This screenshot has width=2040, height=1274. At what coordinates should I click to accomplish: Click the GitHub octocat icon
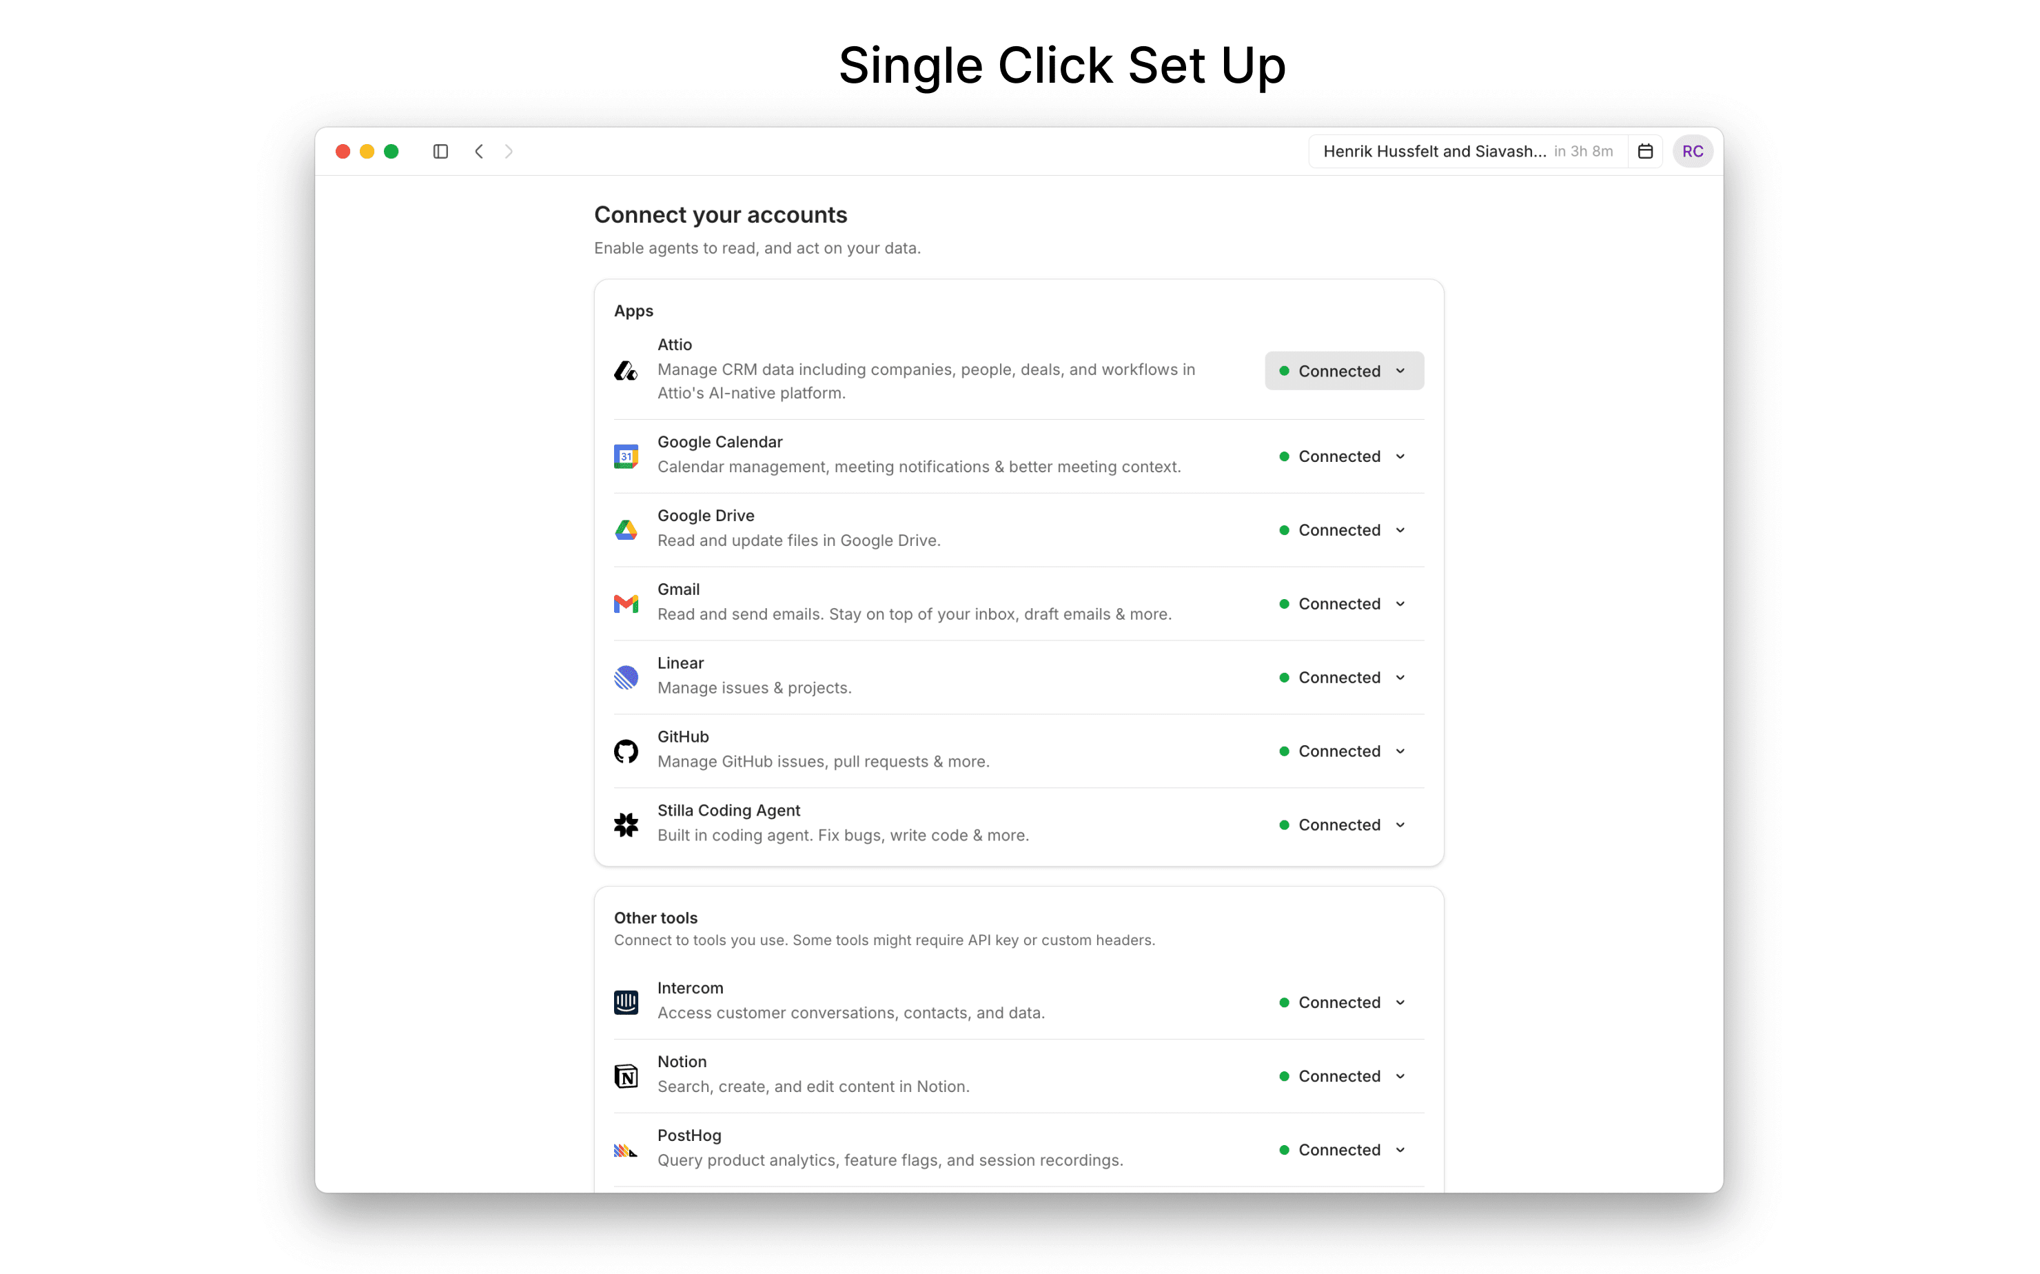click(x=626, y=751)
